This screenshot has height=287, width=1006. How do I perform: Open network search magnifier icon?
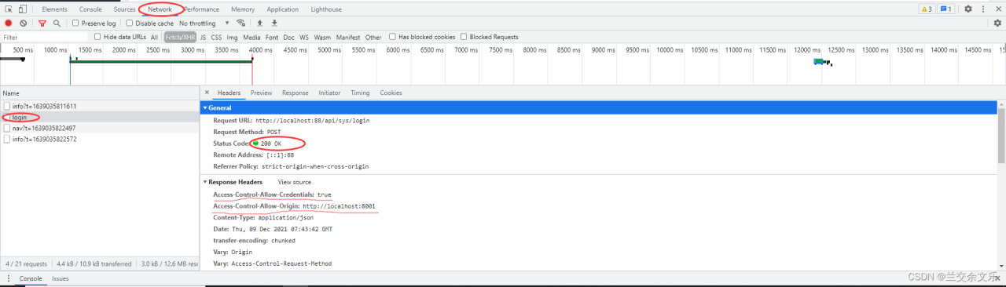(x=57, y=24)
